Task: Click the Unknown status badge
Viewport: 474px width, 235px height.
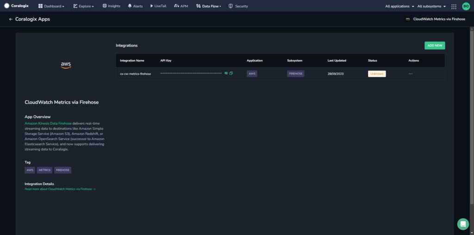Action: point(377,73)
